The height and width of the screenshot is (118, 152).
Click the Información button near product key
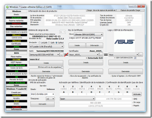tap(95, 46)
